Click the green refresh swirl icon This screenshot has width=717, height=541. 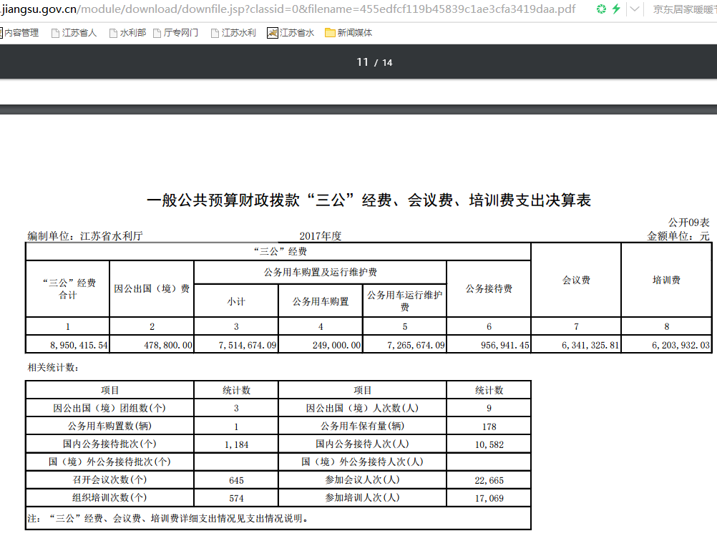point(601,9)
